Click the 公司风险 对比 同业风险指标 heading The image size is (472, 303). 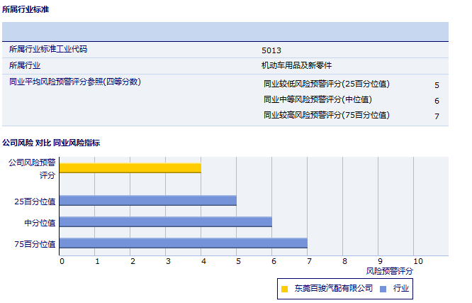point(51,143)
